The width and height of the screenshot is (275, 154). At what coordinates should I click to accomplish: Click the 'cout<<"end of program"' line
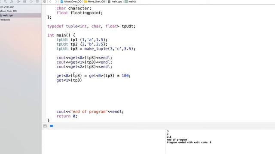coord(90,112)
